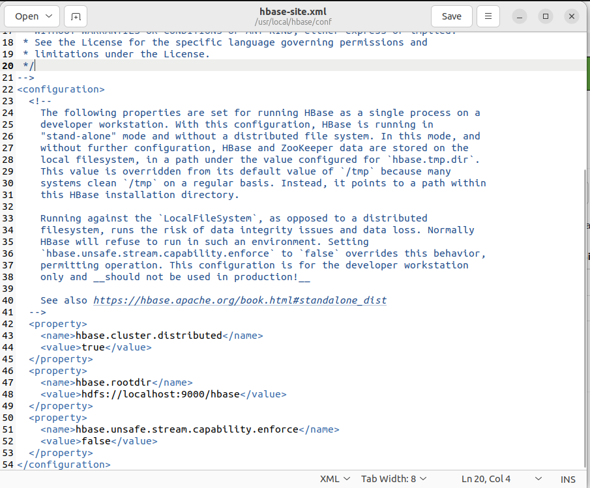The image size is (590, 488).
Task: Close the gedit window
Action: (x=571, y=16)
